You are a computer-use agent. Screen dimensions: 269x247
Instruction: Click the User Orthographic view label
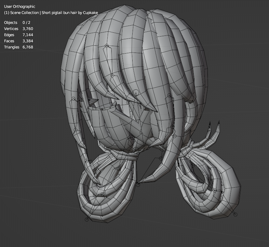(19, 6)
